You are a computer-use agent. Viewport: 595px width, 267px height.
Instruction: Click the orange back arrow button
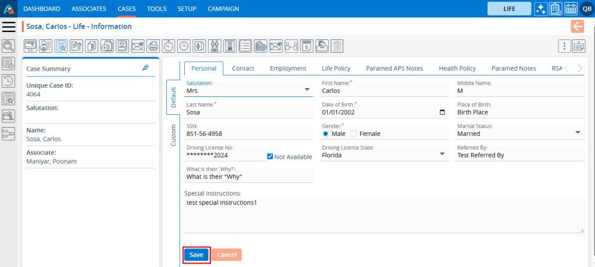click(577, 26)
